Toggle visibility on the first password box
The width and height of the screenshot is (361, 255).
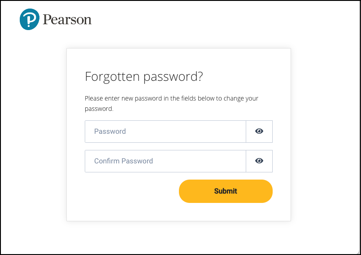coord(259,132)
